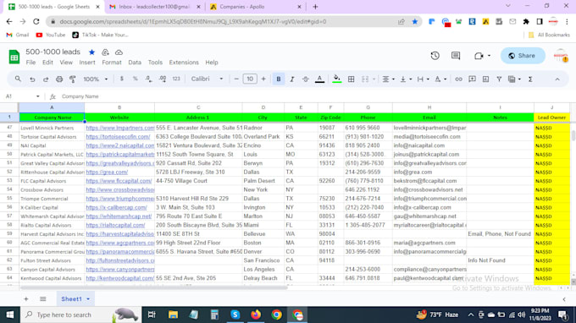
Task: Collapse the menus with the chevron
Action: click(x=557, y=79)
